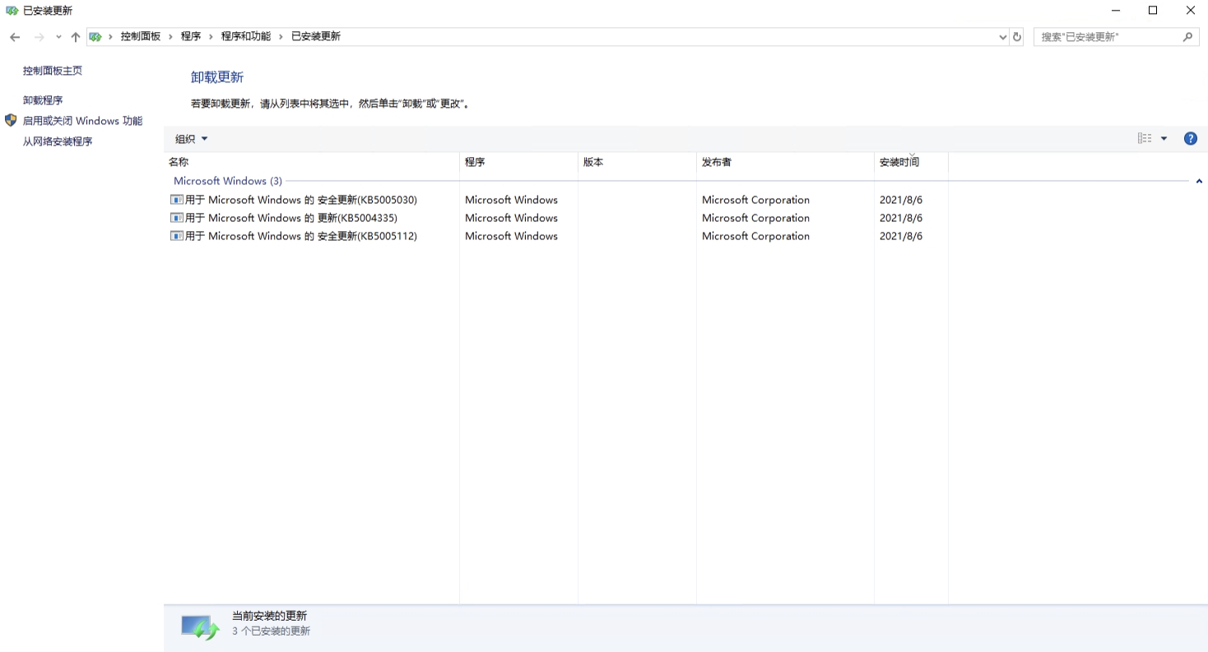The image size is (1208, 652).
Task: Close the 已安装更新 window
Action: 1190,11
